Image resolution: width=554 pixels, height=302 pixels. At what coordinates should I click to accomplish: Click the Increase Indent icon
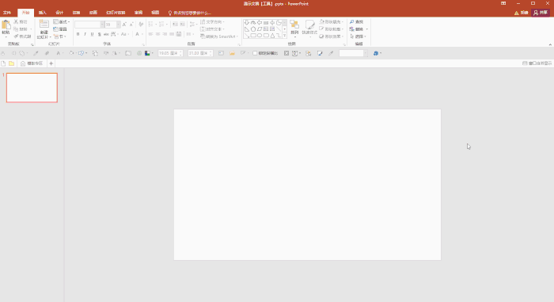[x=182, y=24]
